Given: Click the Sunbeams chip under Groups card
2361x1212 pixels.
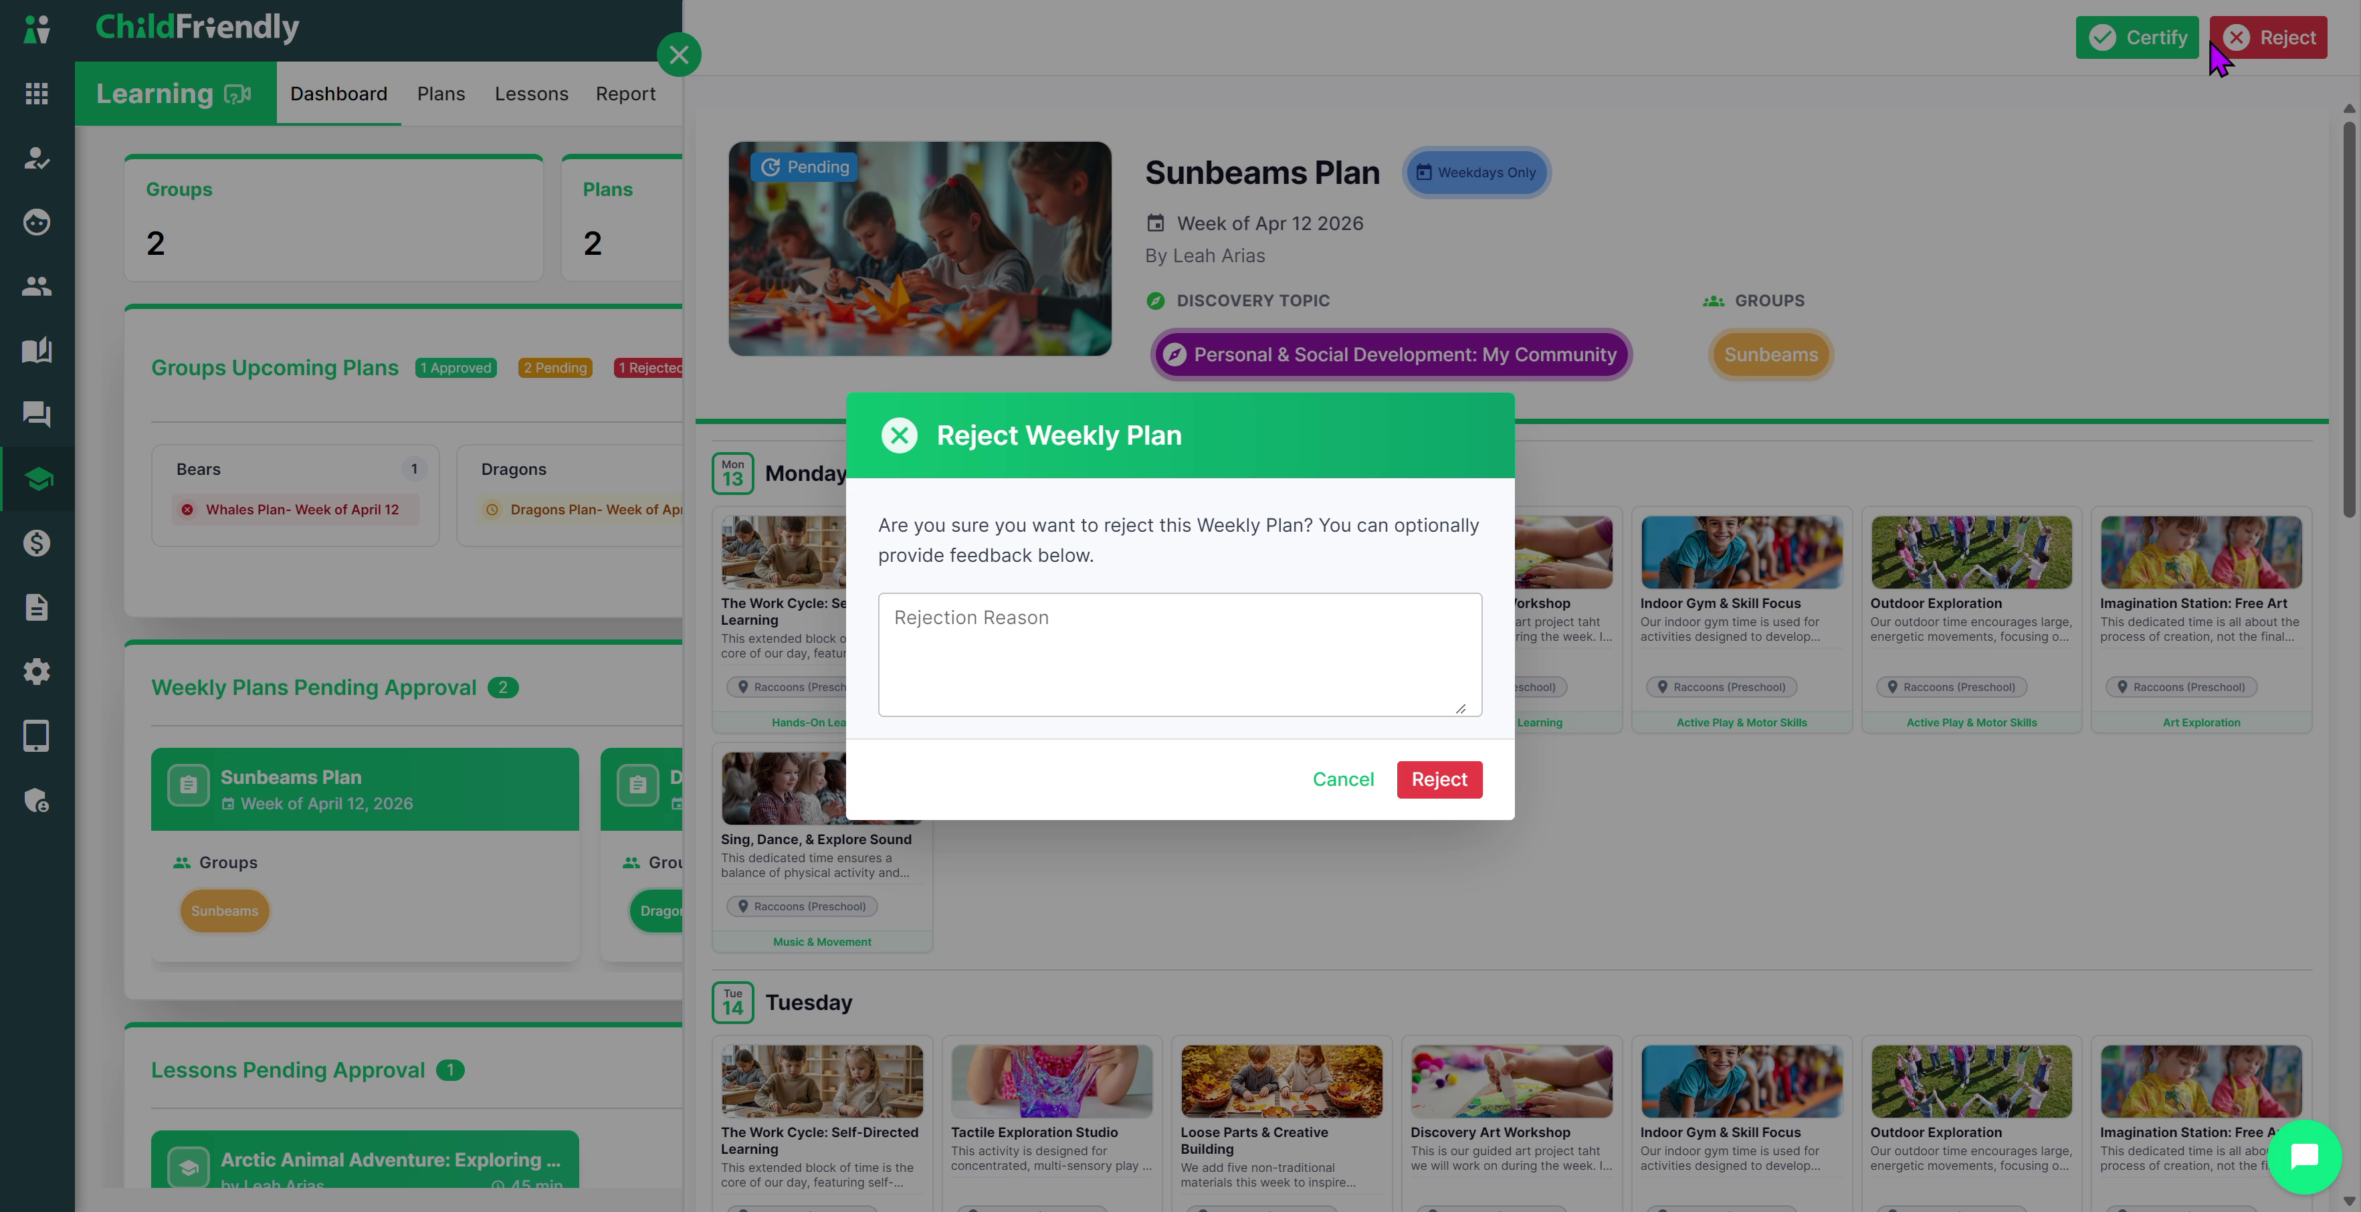Looking at the screenshot, I should pos(225,910).
